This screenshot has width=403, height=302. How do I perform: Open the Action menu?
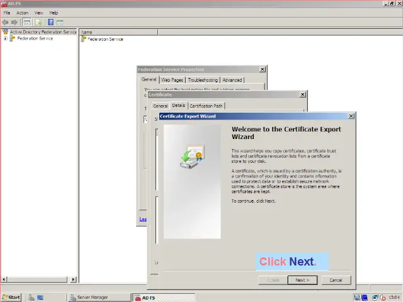[x=23, y=13]
